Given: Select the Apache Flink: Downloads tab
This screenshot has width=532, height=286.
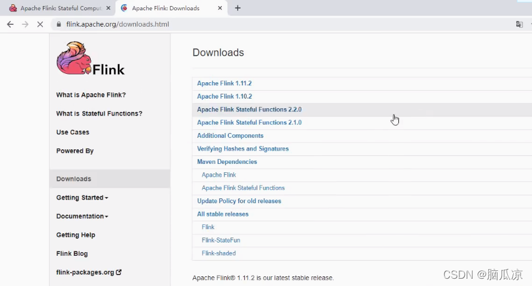Looking at the screenshot, I should 171,8.
